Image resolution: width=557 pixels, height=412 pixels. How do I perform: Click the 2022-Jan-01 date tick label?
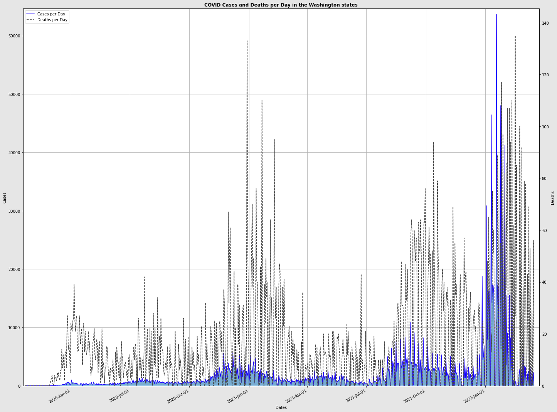[474, 396]
